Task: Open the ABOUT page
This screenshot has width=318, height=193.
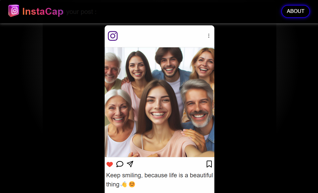Action: pos(295,11)
